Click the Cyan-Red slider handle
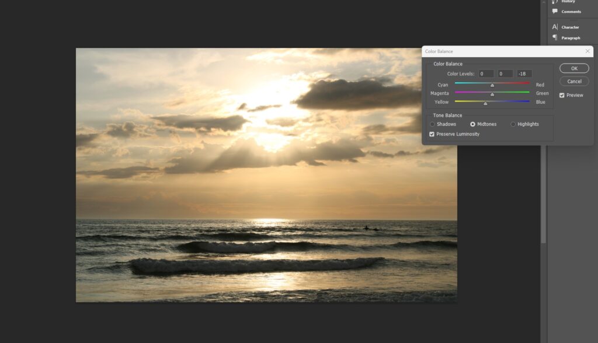This screenshot has width=598, height=343. (492, 85)
